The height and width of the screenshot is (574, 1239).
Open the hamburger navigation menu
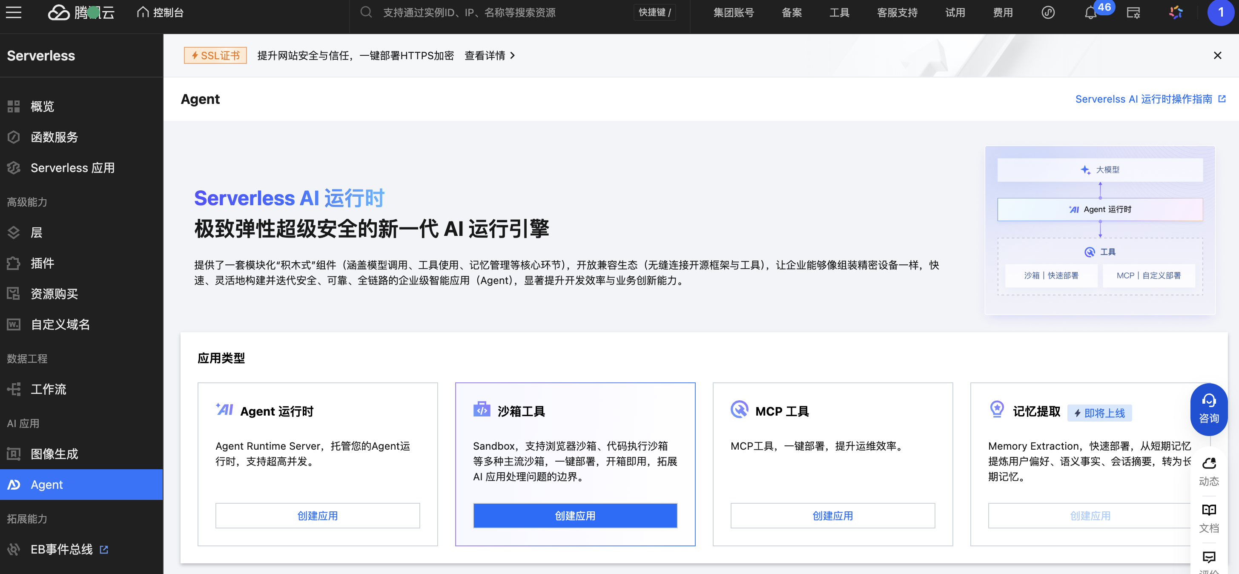(x=14, y=12)
